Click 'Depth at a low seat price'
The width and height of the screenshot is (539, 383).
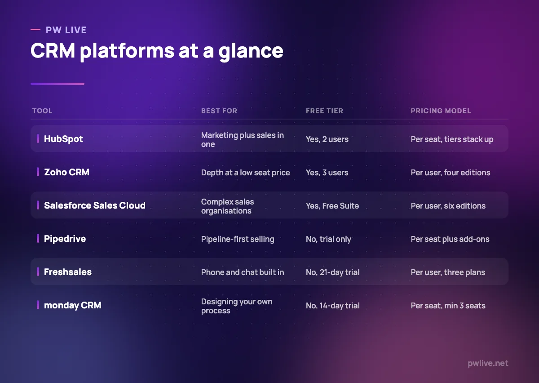click(246, 173)
